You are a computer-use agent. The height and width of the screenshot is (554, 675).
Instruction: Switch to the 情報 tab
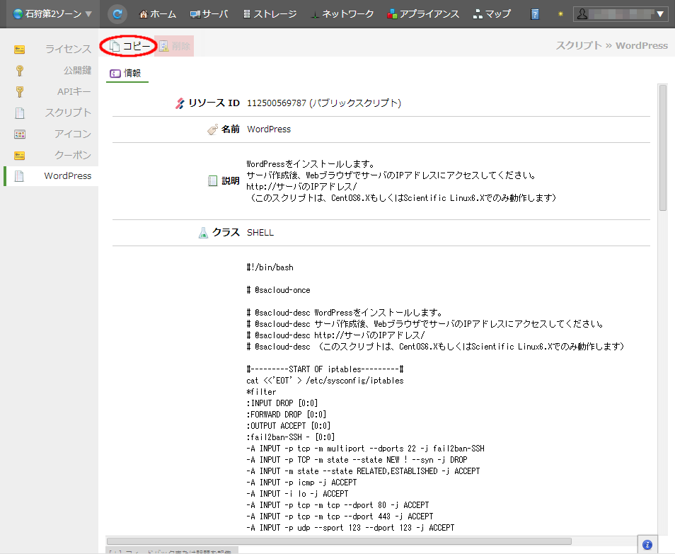pyautogui.click(x=127, y=73)
